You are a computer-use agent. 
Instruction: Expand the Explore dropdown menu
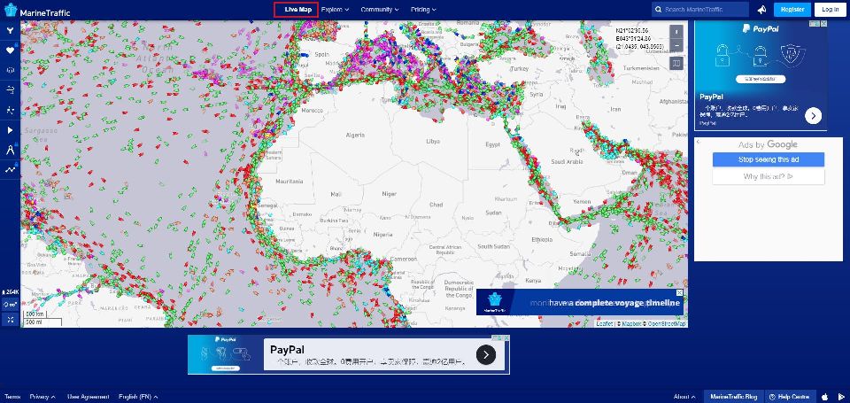pos(335,9)
